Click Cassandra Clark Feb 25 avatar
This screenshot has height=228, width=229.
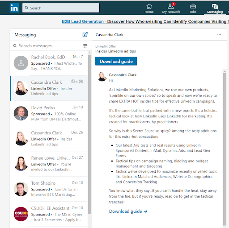[21, 88]
